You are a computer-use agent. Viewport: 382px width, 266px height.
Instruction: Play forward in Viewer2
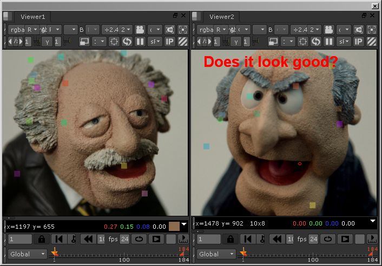click(345, 239)
